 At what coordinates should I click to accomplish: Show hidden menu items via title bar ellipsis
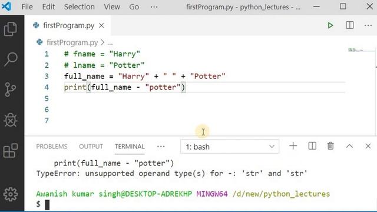(x=154, y=7)
